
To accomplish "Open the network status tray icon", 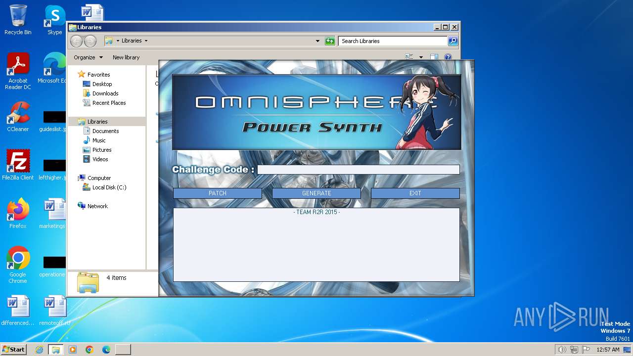I will 574,350.
